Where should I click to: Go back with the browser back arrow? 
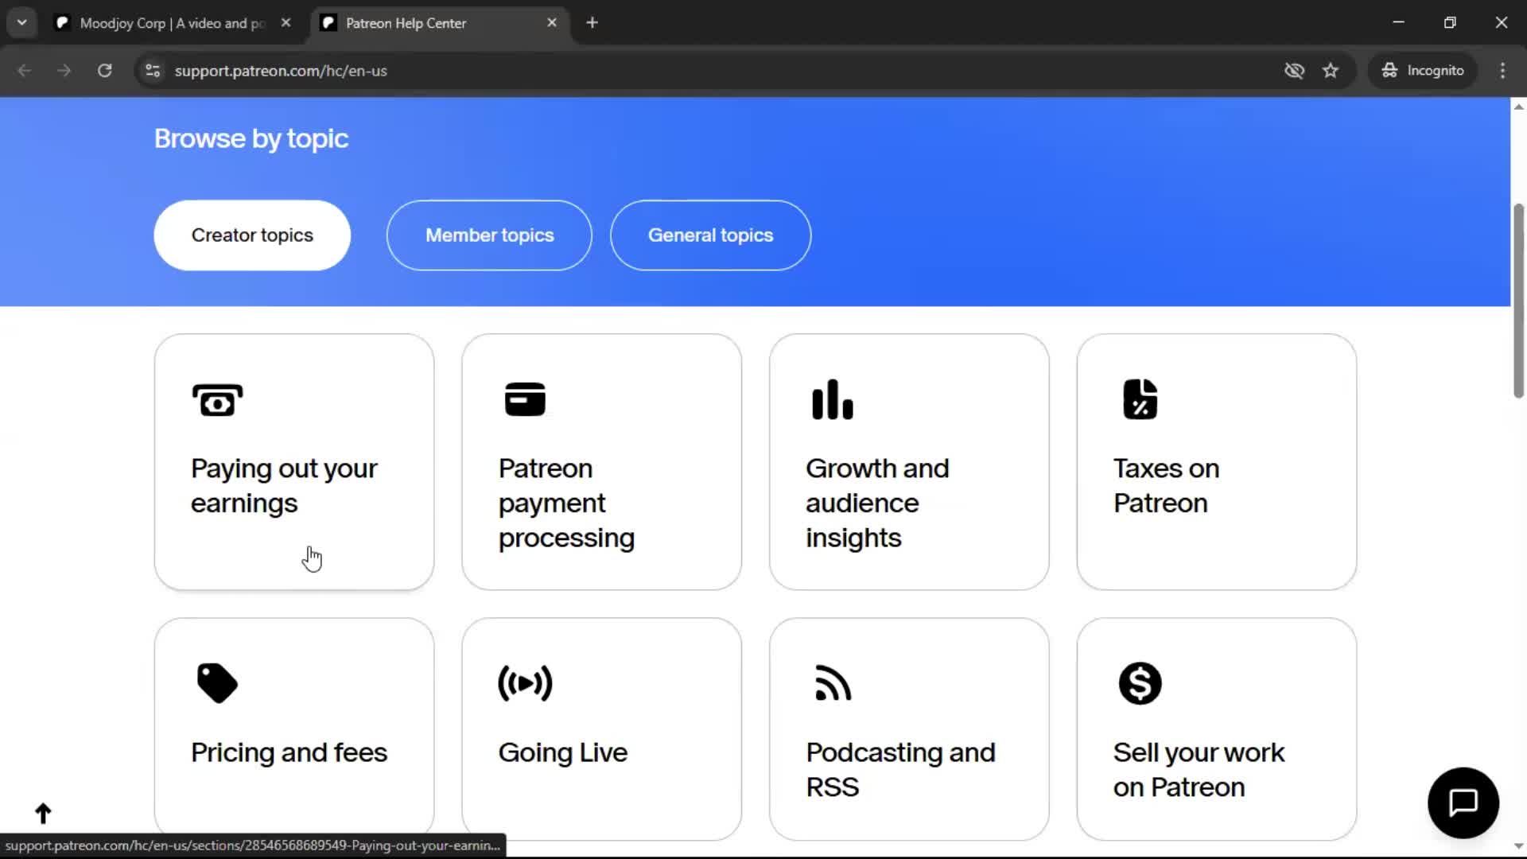tap(25, 70)
